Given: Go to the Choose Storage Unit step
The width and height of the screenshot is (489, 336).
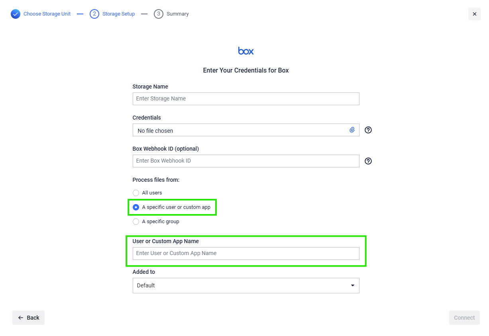Looking at the screenshot, I should 47,14.
